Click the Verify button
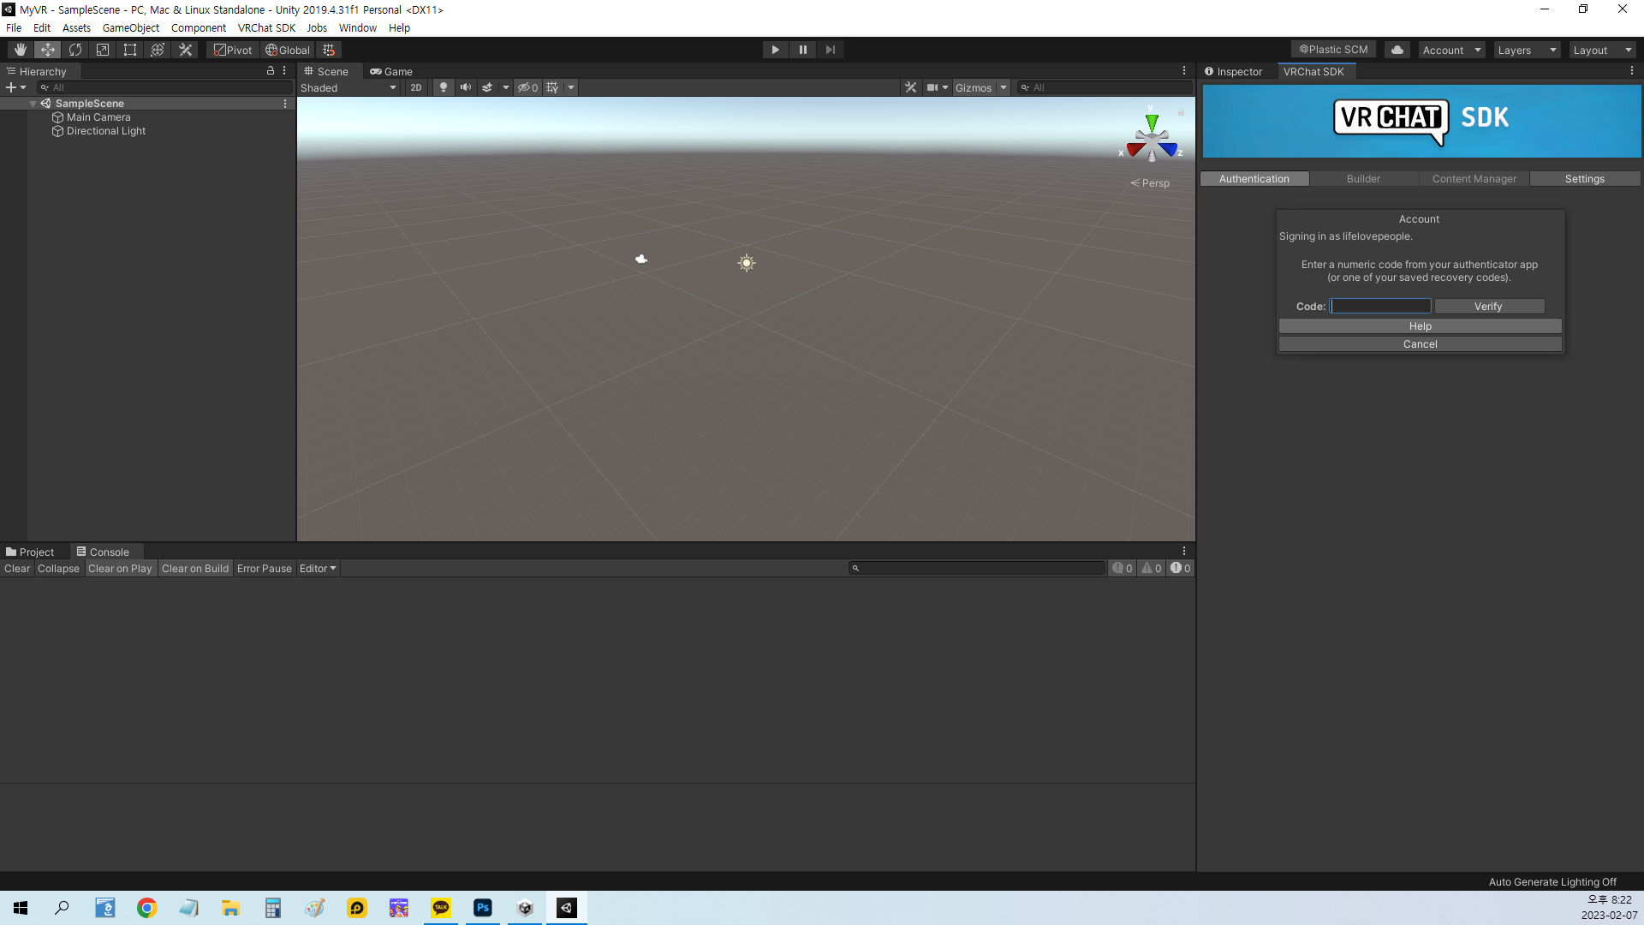Screen dimensions: 1644x925 (x=1489, y=307)
